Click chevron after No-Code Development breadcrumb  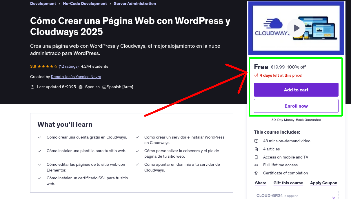pos(110,4)
